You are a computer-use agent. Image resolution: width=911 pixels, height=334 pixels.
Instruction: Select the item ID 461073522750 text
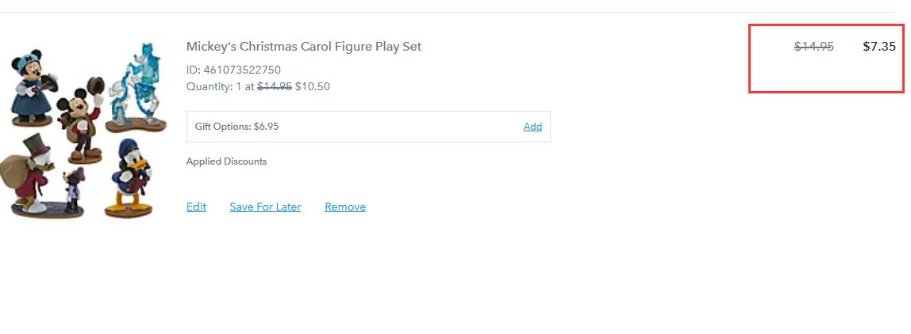click(233, 70)
